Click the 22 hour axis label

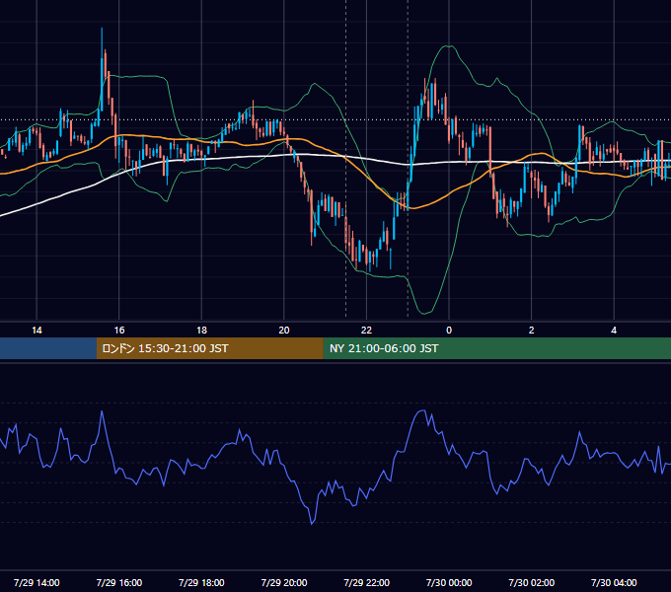coord(366,331)
